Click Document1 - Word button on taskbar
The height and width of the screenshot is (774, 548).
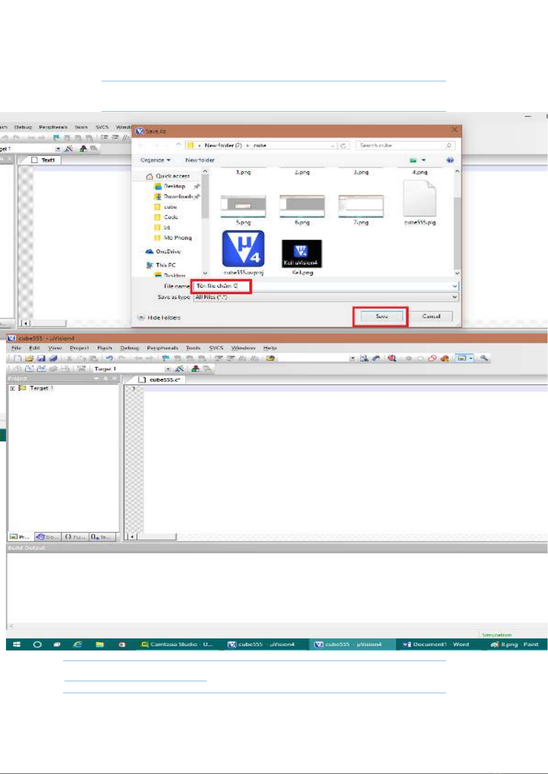(436, 644)
